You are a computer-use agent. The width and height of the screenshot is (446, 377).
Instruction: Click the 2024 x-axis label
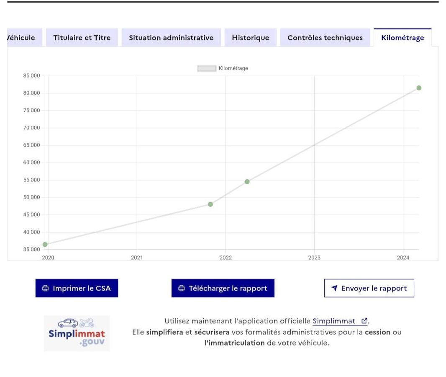click(x=403, y=258)
